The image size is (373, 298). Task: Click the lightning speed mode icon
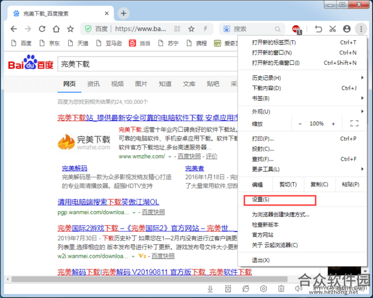click(x=205, y=29)
